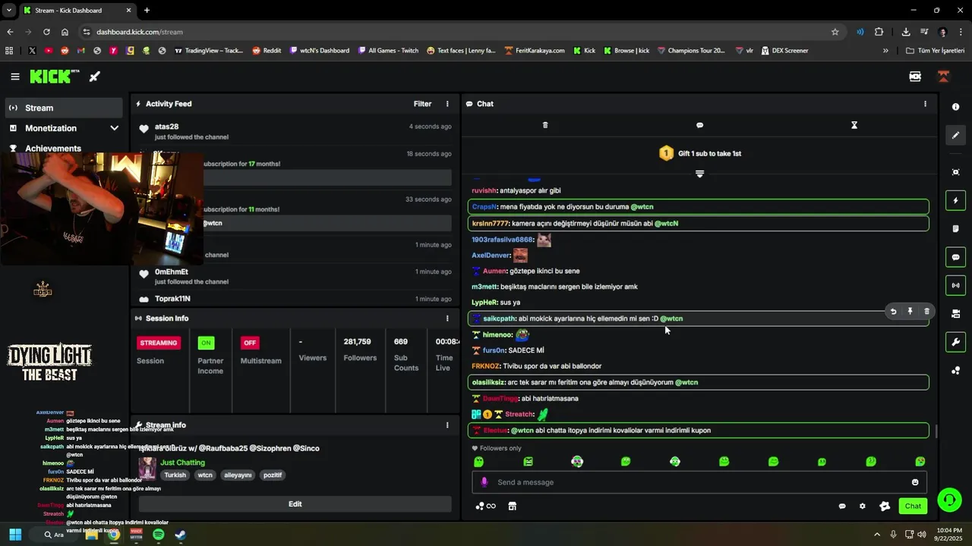972x546 pixels.
Task: Click the Kick logo in the header
Action: (54, 77)
